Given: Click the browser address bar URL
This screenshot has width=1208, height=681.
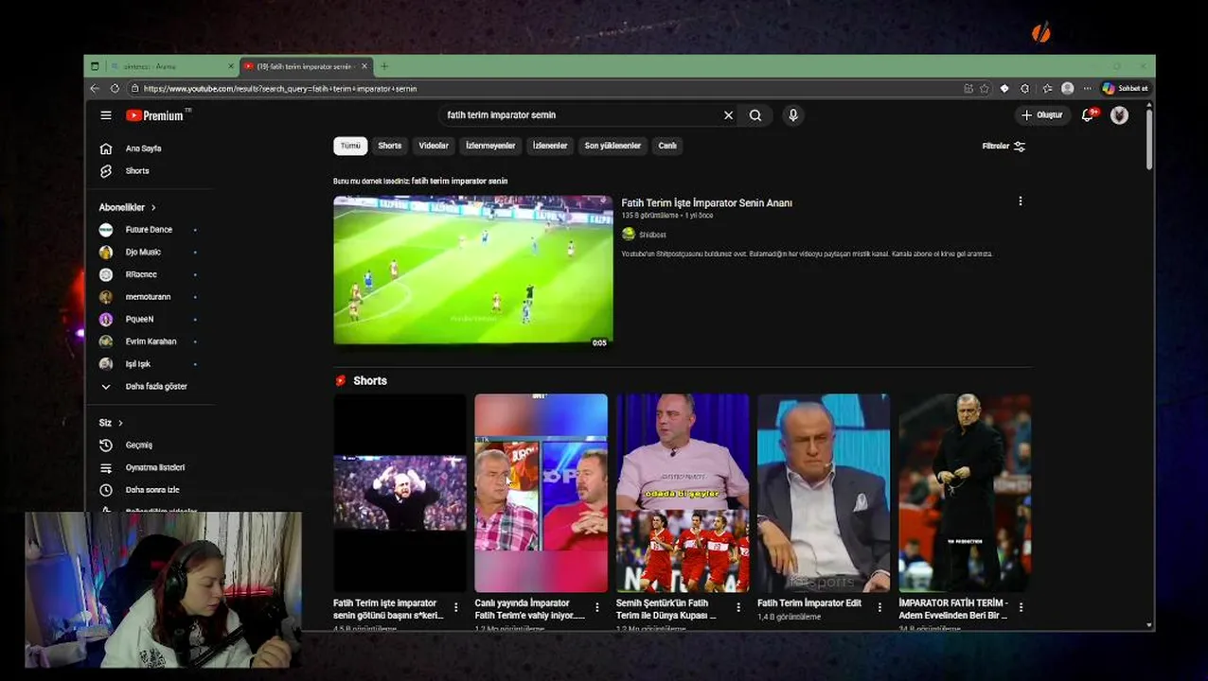Looking at the screenshot, I should [x=280, y=89].
